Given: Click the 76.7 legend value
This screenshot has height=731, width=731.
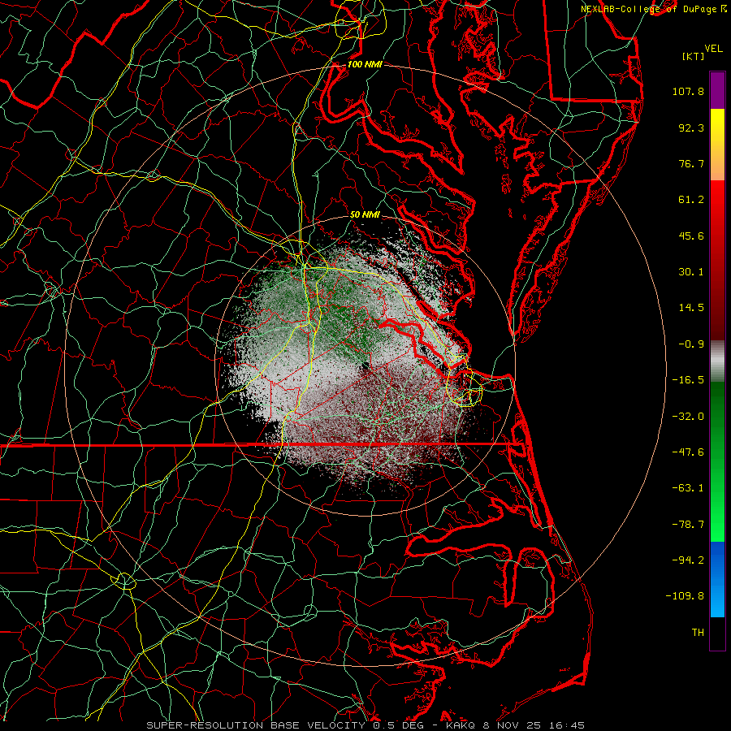Looking at the screenshot, I should (691, 163).
